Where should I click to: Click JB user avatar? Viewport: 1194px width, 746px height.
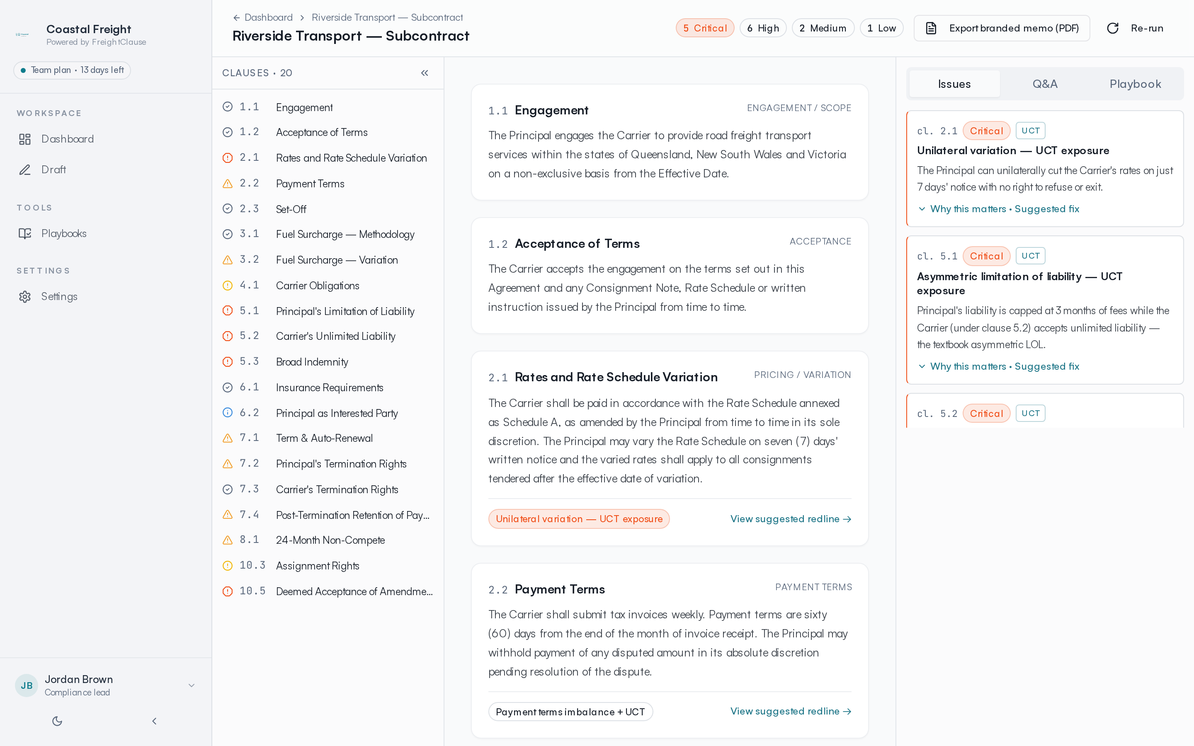pyautogui.click(x=27, y=685)
